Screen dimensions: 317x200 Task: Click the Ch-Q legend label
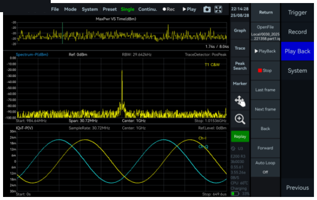coord(203,147)
